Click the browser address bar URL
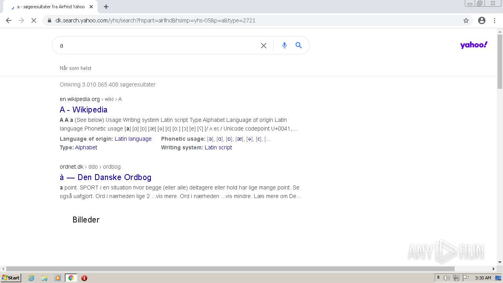This screenshot has width=503, height=283. (x=155, y=20)
